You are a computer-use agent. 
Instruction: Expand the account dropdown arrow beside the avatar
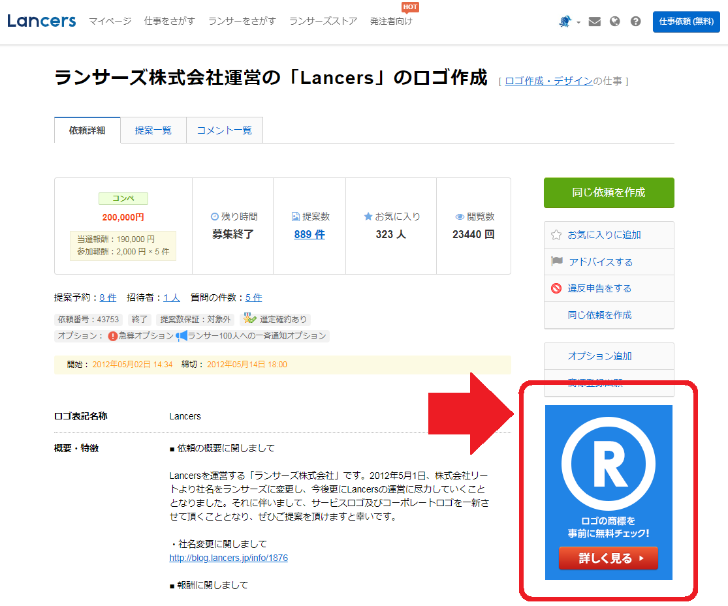(578, 22)
